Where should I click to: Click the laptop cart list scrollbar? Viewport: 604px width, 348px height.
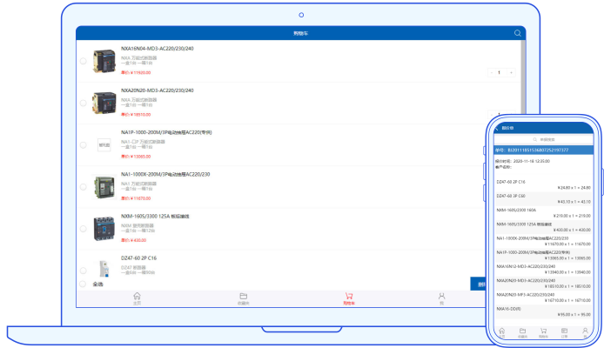[x=523, y=77]
